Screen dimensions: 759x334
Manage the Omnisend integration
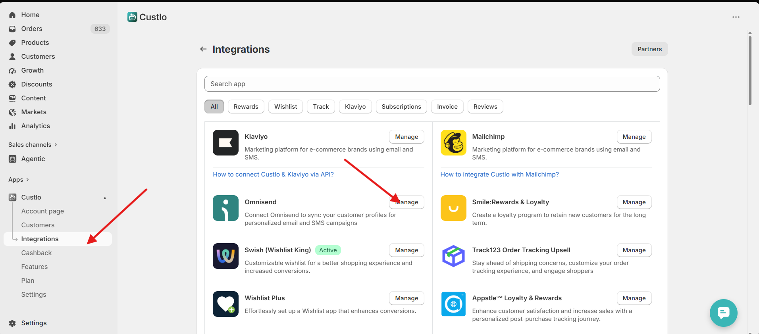tap(406, 202)
